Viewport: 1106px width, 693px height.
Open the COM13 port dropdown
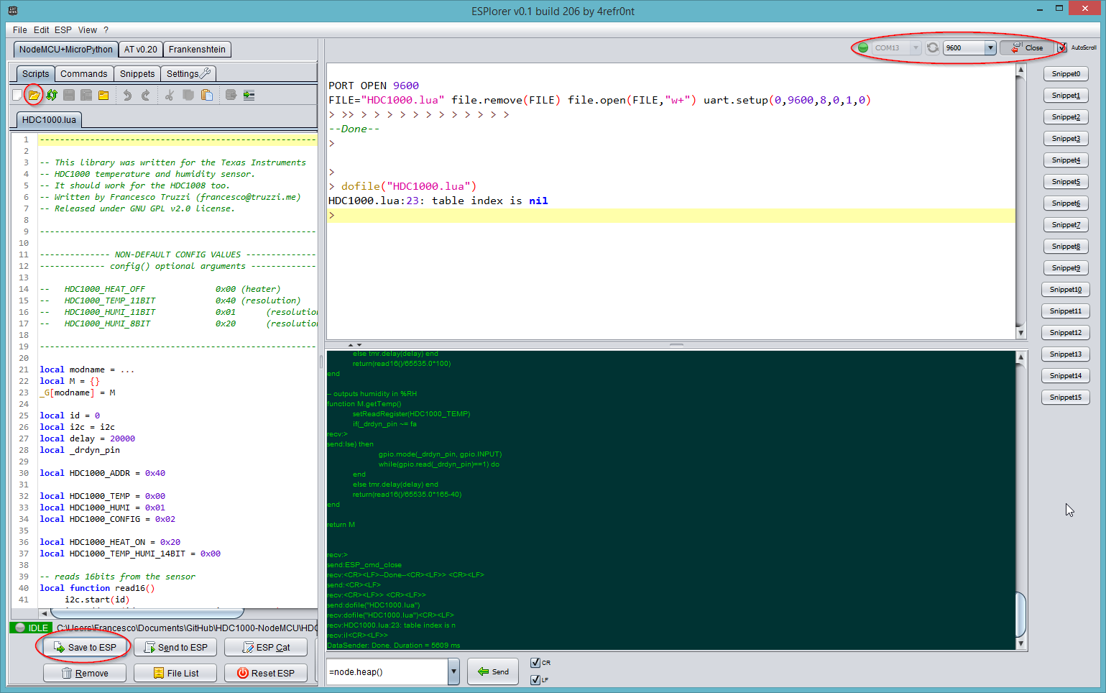915,47
